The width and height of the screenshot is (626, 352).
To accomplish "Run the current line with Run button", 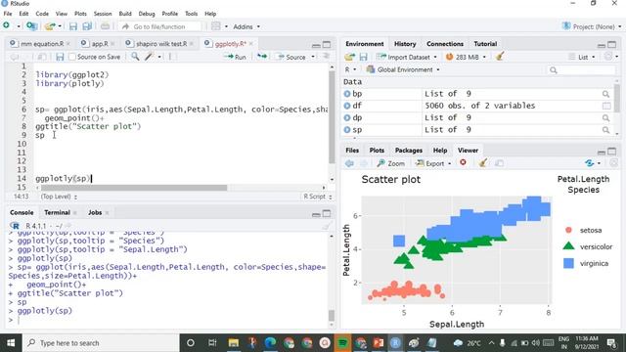I will pos(235,57).
